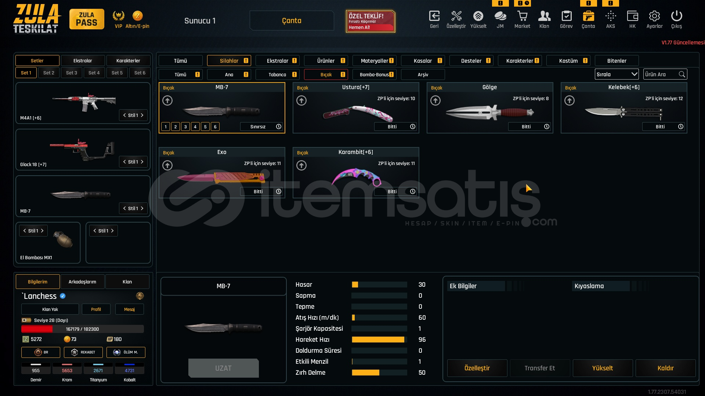Next style arrow for MB-7 set slot
This screenshot has height=396, width=705.
coord(142,208)
